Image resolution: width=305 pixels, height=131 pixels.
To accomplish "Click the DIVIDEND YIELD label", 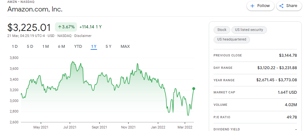I will pyautogui.click(x=227, y=129).
